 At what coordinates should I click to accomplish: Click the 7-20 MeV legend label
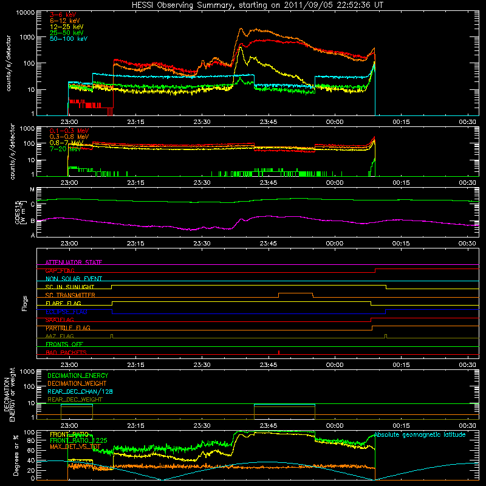tap(65, 149)
